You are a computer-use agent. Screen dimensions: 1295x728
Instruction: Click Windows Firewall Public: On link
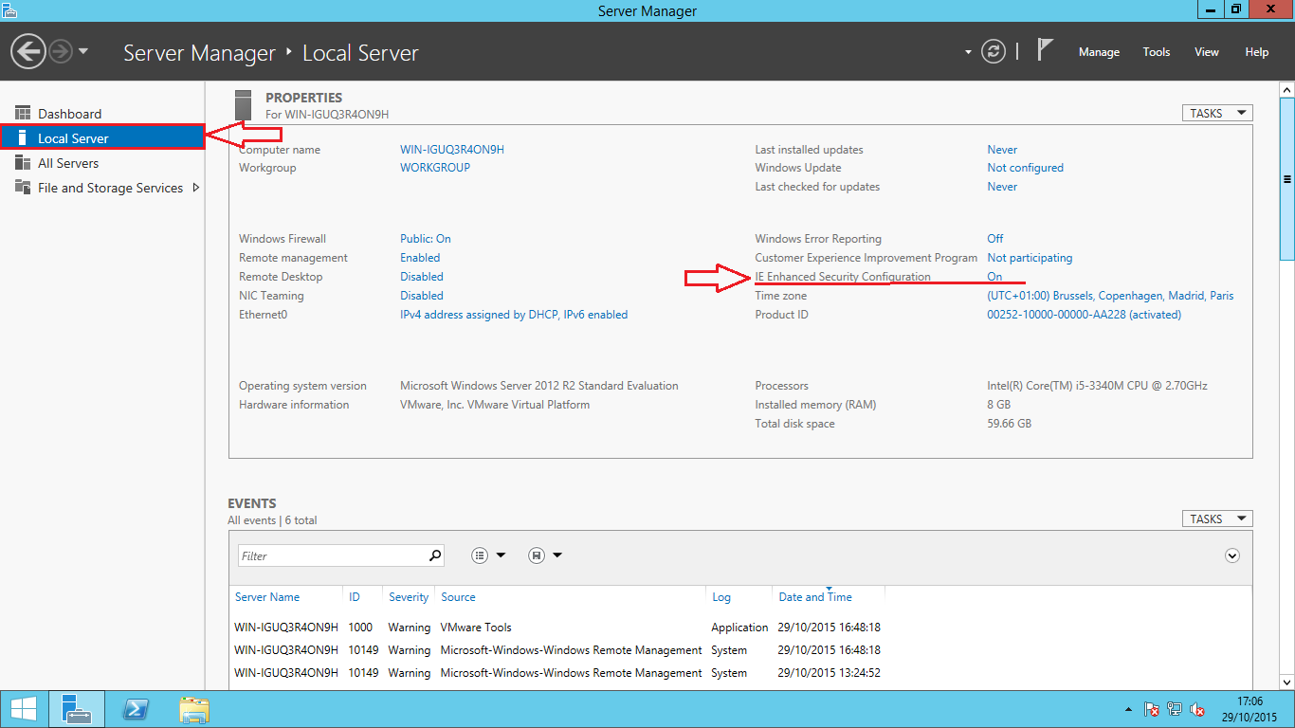pyautogui.click(x=426, y=239)
